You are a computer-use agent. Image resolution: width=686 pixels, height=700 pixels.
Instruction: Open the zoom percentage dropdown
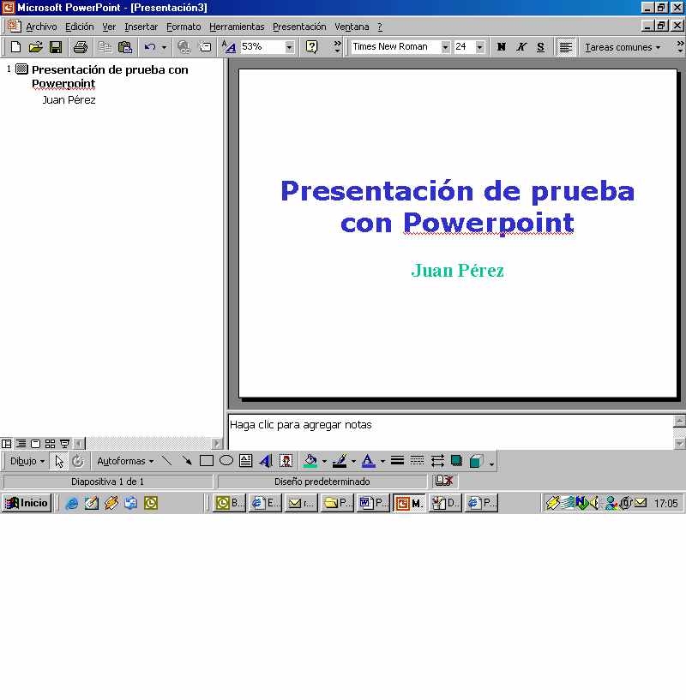(289, 47)
